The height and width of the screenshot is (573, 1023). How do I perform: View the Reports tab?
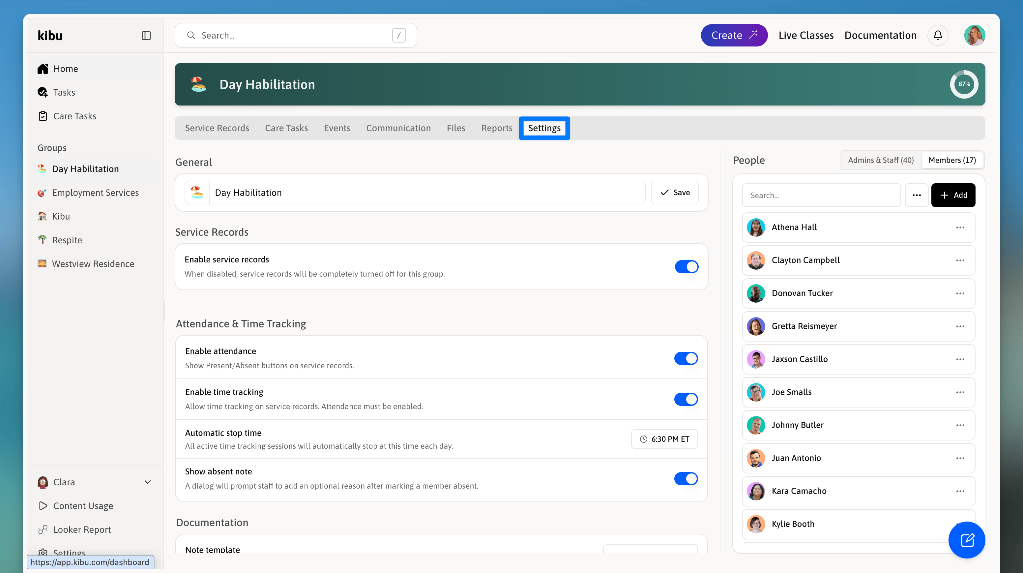coord(496,128)
